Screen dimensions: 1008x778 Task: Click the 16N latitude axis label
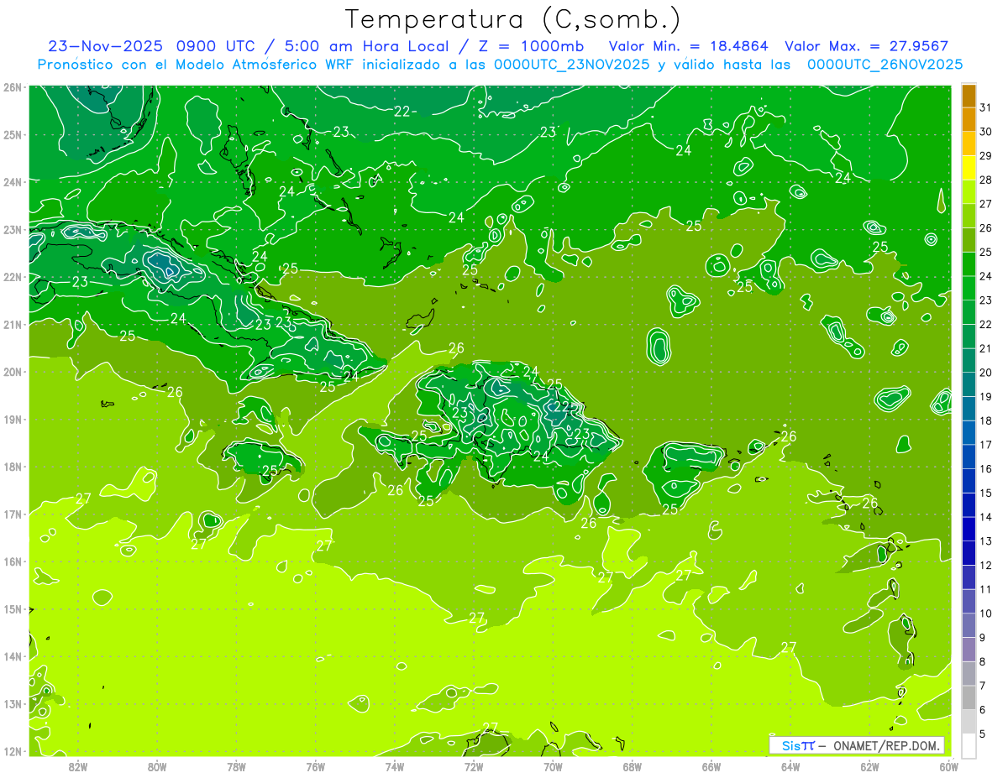(13, 561)
